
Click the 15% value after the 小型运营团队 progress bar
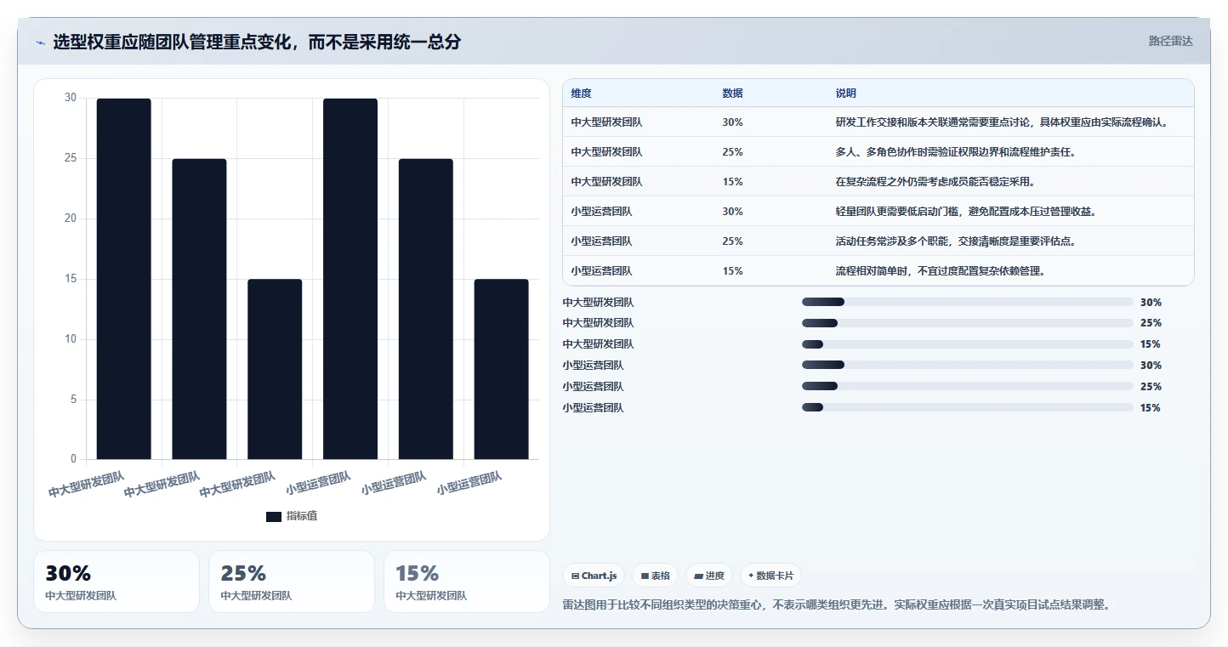click(x=1151, y=408)
